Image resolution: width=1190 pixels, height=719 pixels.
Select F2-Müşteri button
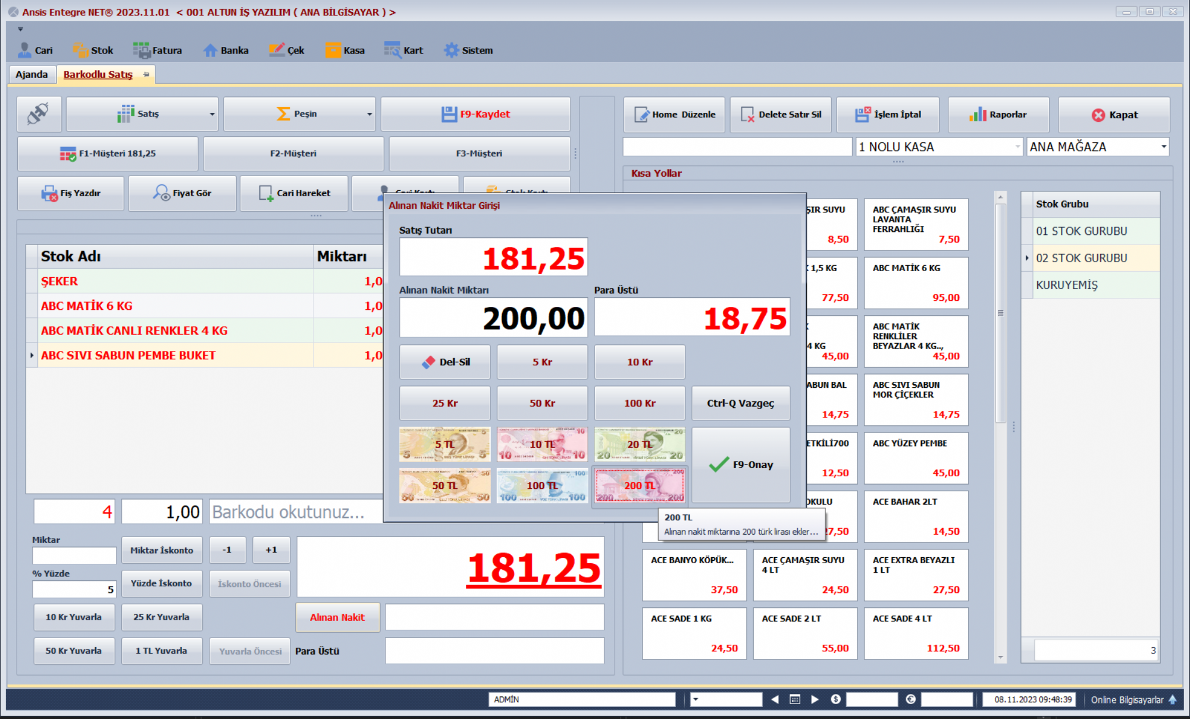point(293,153)
